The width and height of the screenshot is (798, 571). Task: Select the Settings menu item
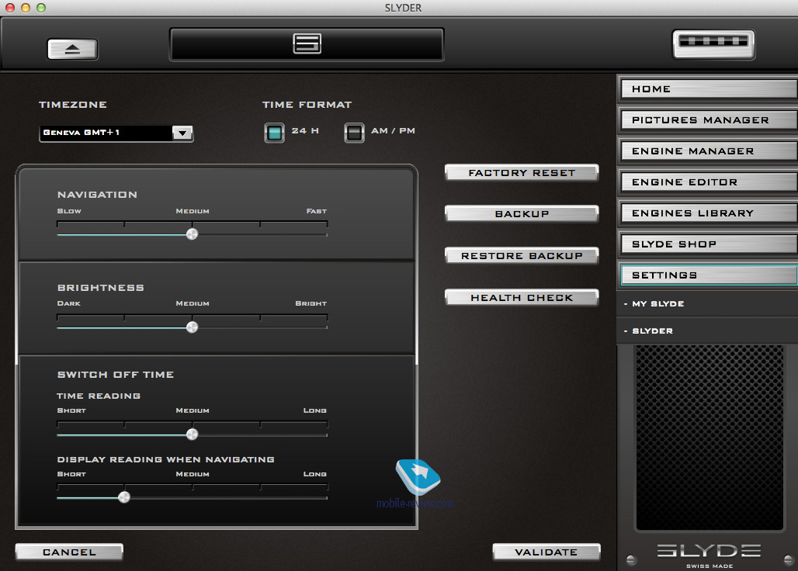pyautogui.click(x=709, y=275)
